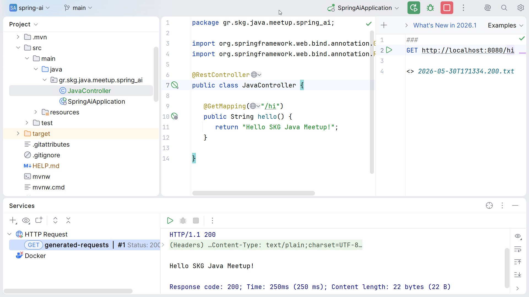Click the gutter icon on line 7
The image size is (529, 297).
click(x=175, y=85)
